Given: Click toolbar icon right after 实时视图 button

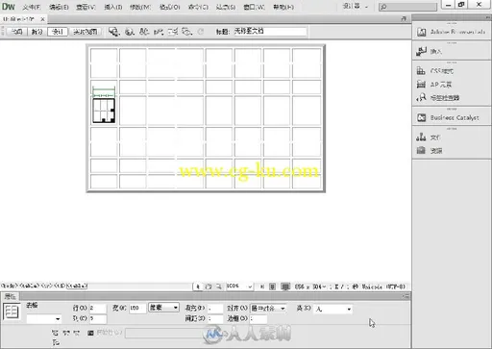Looking at the screenshot, I should 113,32.
